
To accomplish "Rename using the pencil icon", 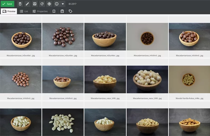I will point(27,4).
